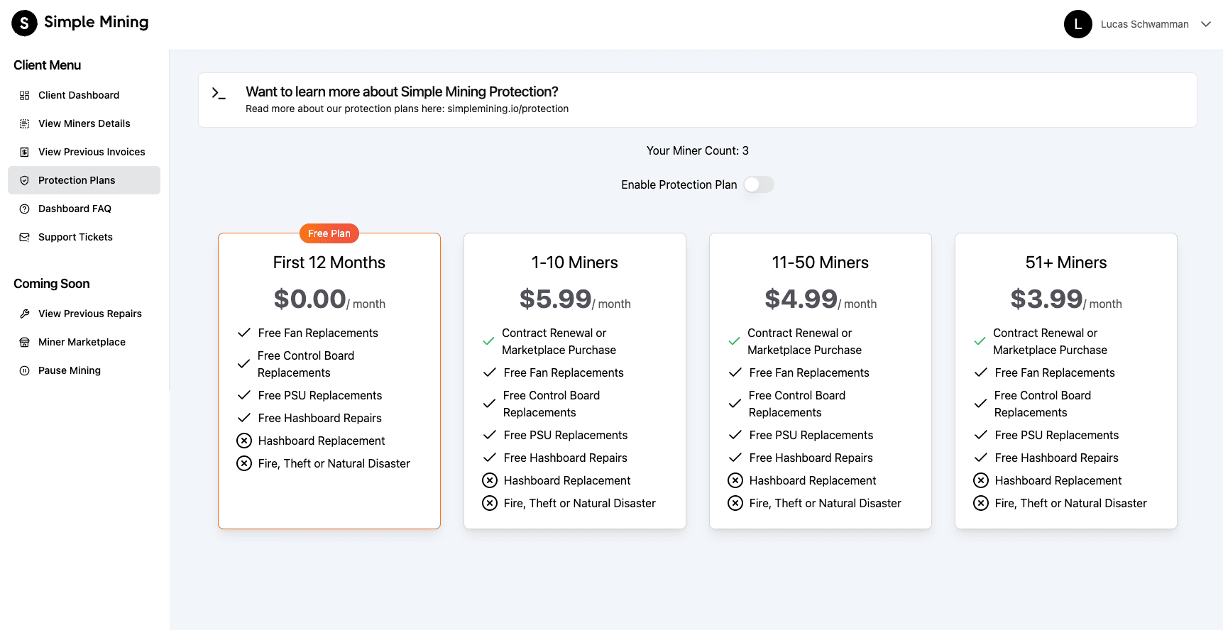This screenshot has width=1223, height=630.
Task: Click the Pause Mining pause icon
Action: coord(24,370)
